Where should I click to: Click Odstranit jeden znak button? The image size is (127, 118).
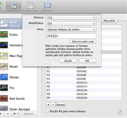coord(83,41)
